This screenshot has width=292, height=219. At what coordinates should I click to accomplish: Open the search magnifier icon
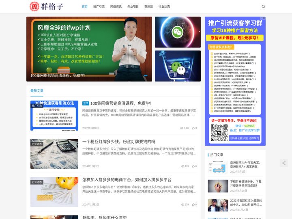click(263, 6)
